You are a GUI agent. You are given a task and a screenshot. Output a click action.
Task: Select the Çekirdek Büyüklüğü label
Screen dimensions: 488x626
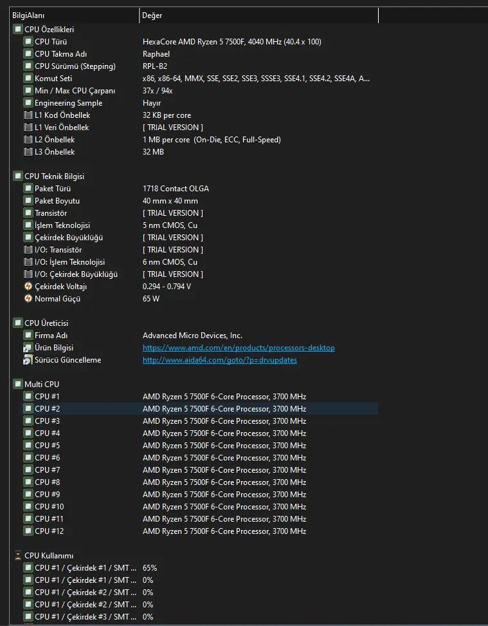[x=69, y=238]
